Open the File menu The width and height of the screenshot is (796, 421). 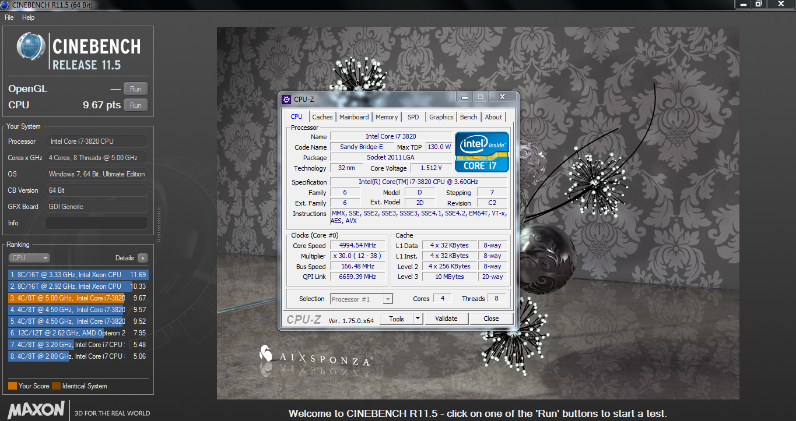click(x=9, y=17)
